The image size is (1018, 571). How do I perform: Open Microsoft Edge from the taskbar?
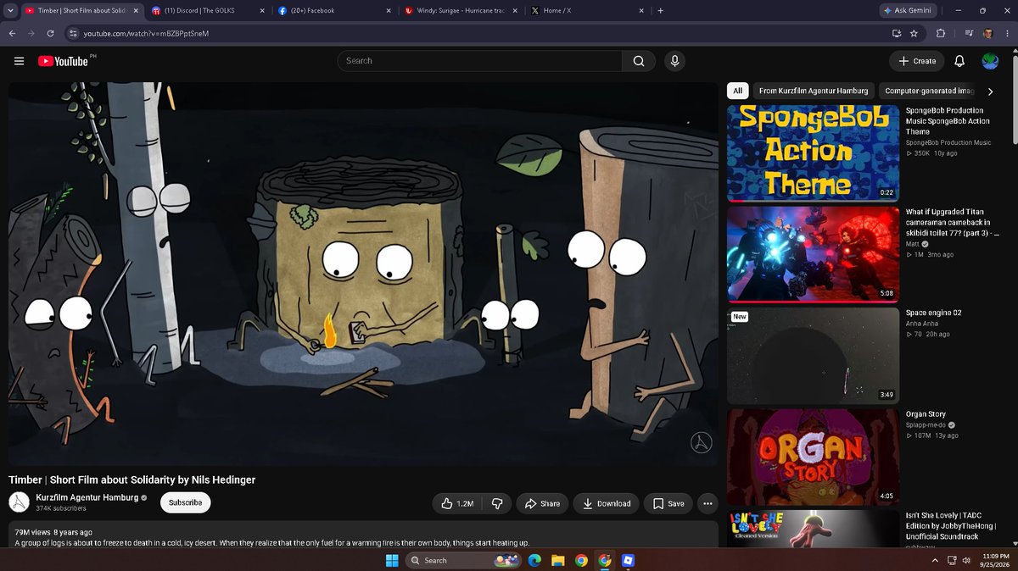click(x=534, y=560)
